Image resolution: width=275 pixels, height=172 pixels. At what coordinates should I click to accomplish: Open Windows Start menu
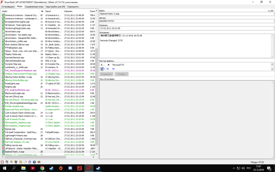(x=5, y=168)
